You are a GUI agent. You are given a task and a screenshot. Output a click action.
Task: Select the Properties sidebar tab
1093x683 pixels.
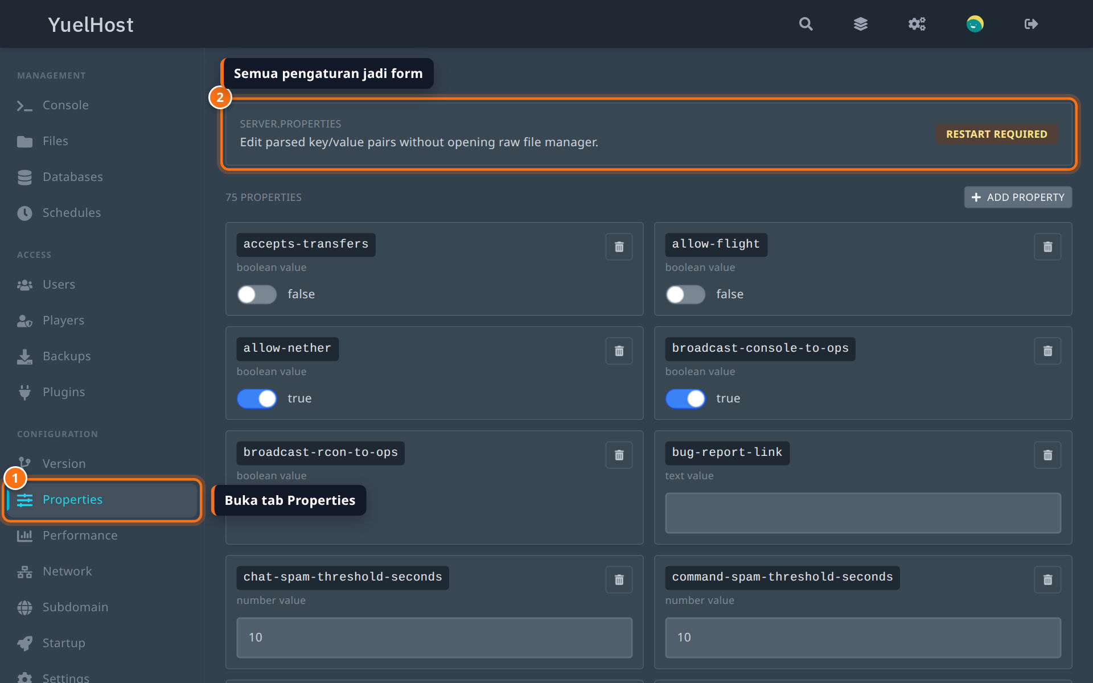click(x=102, y=500)
